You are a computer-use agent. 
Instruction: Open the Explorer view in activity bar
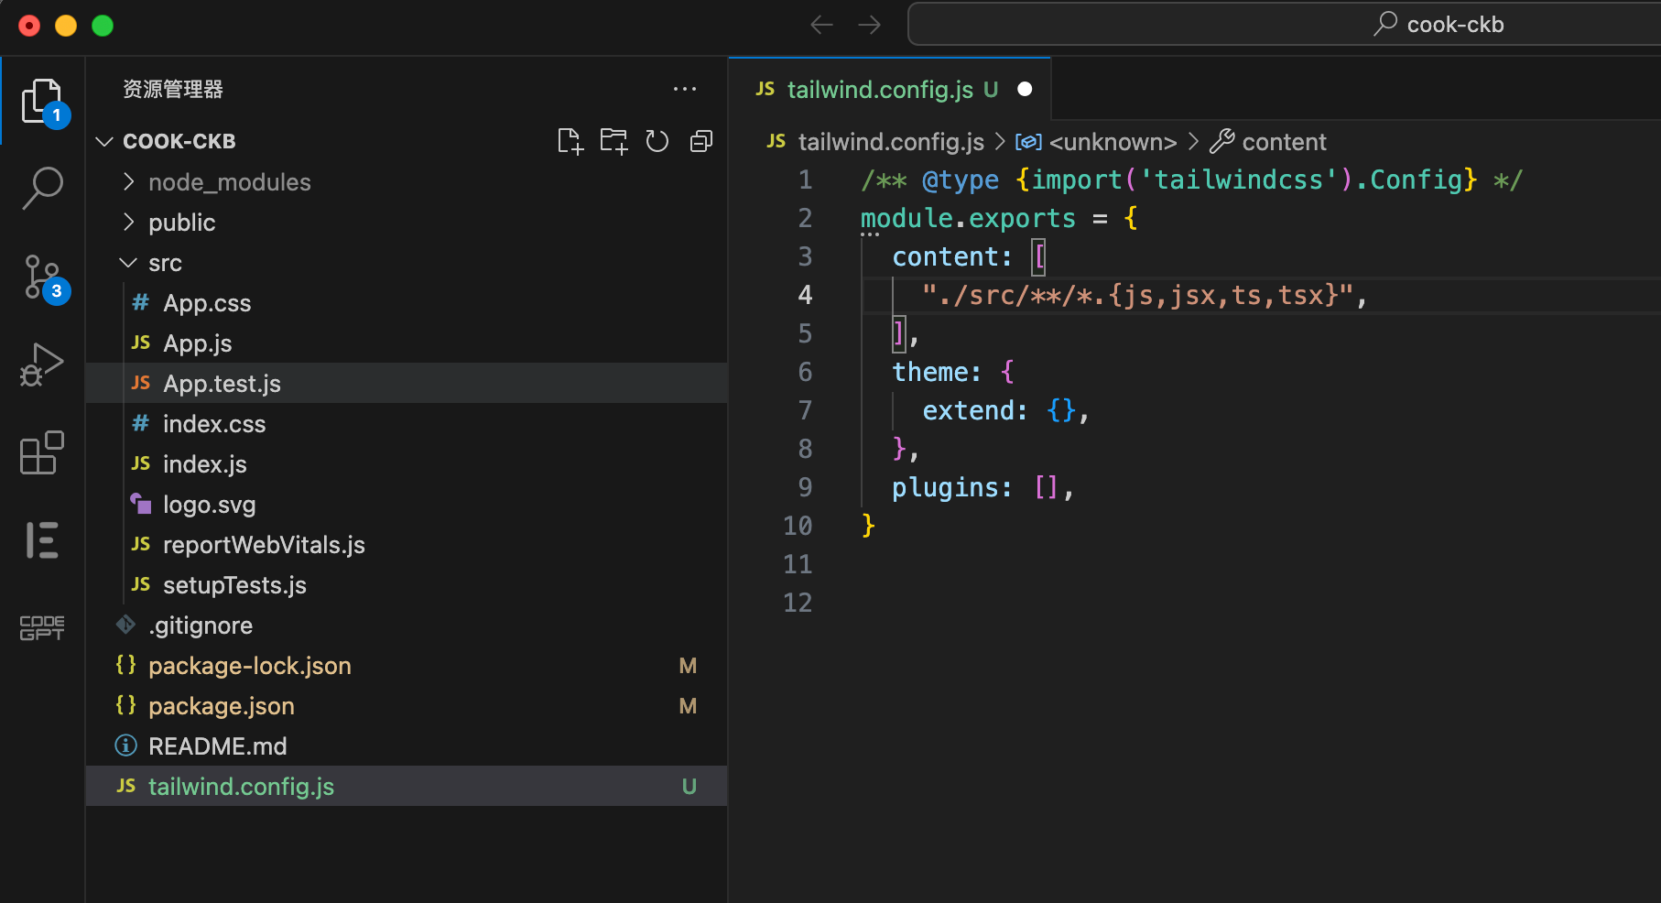(x=43, y=101)
